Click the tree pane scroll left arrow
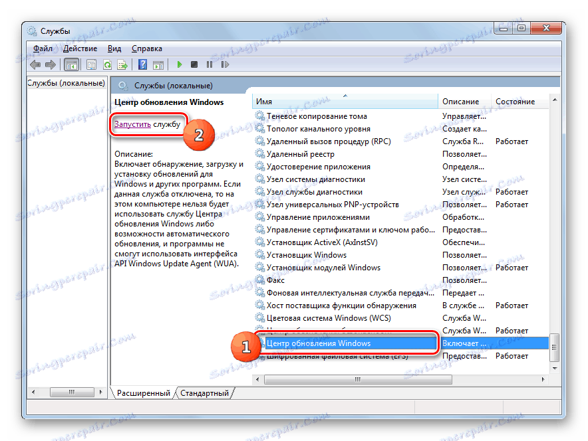The width and height of the screenshot is (588, 441). (33, 393)
